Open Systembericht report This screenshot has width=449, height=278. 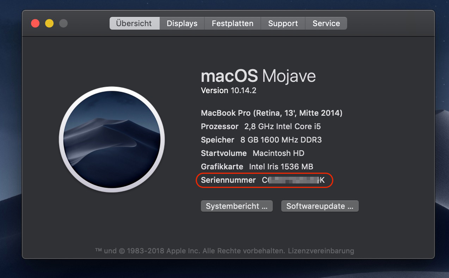point(237,206)
